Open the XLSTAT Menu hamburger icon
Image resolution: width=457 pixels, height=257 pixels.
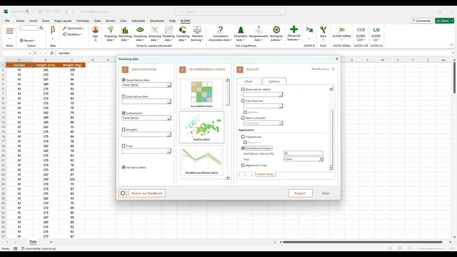[10, 31]
